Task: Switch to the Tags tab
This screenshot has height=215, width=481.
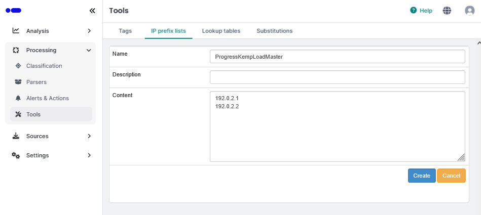Action: [x=125, y=31]
